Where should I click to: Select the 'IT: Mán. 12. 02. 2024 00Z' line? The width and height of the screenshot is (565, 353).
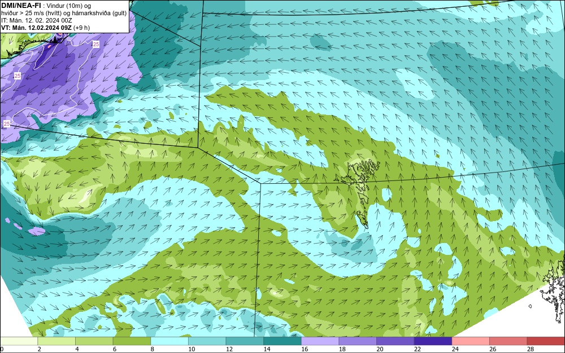pos(36,20)
